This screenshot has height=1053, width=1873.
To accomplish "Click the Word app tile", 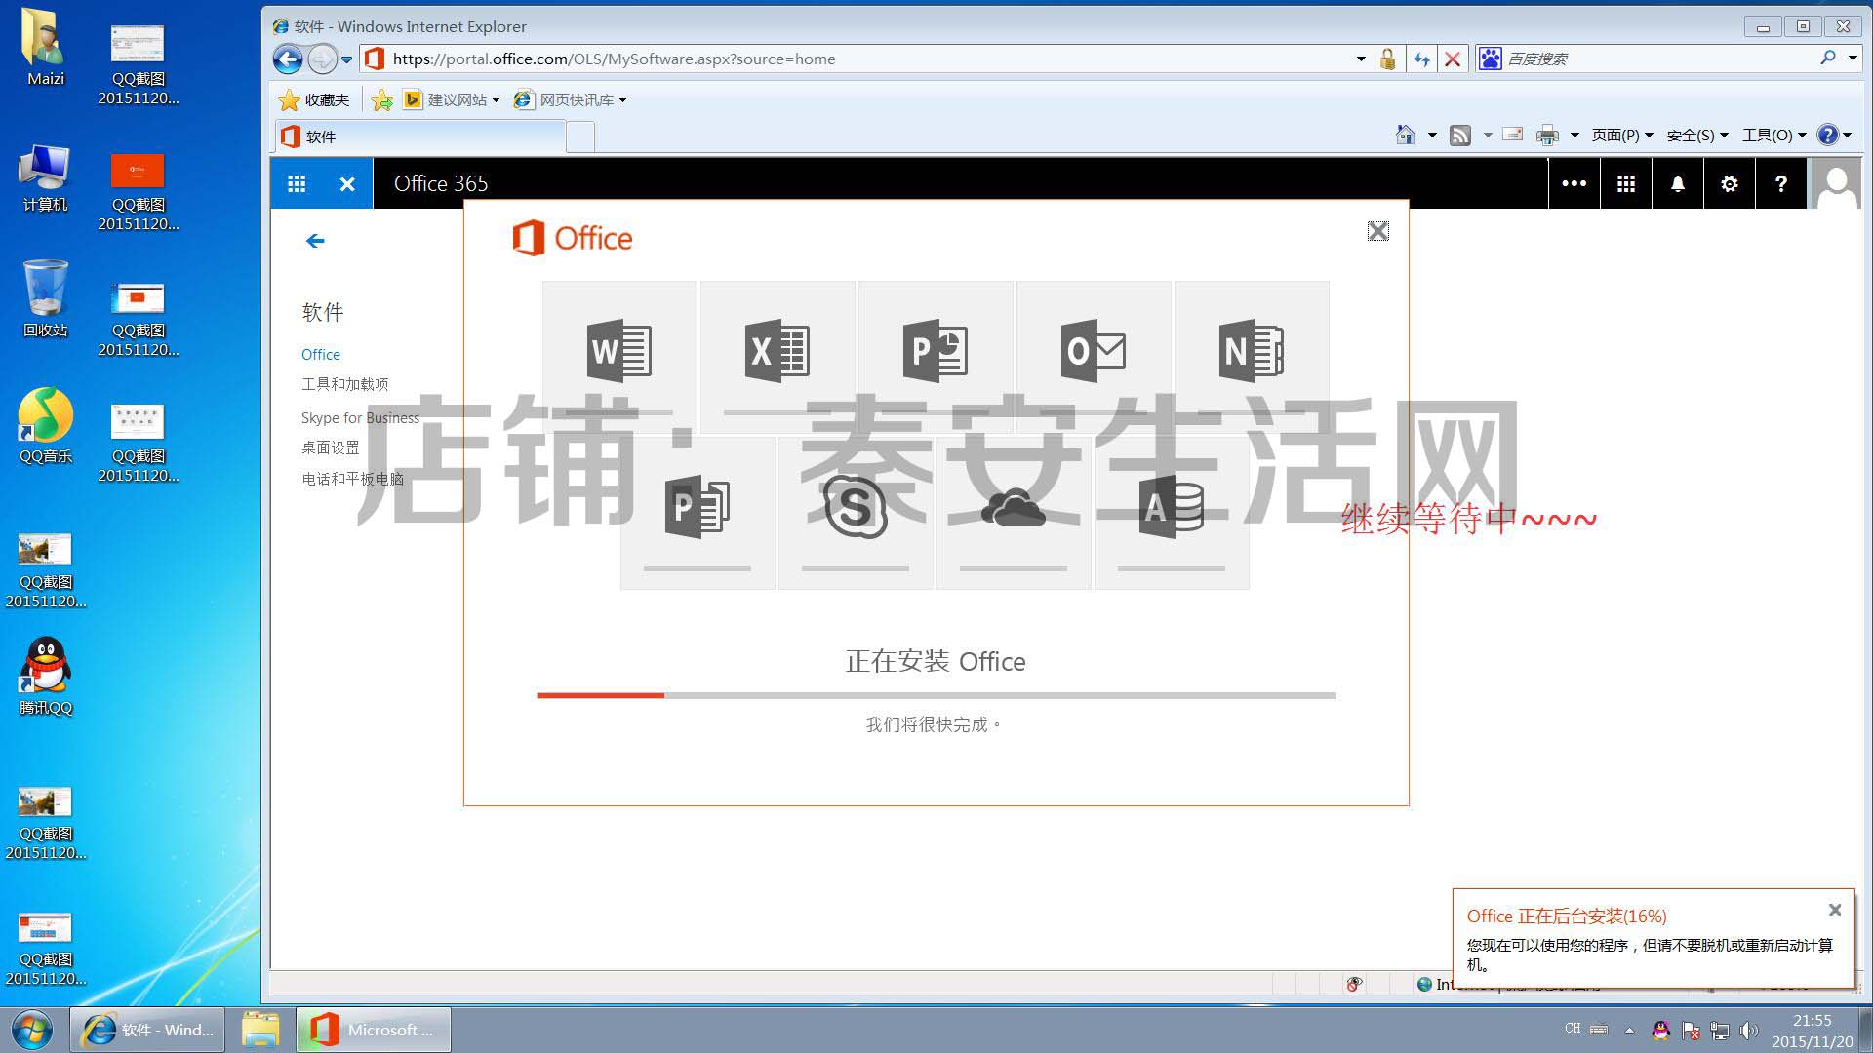I will [x=619, y=356].
